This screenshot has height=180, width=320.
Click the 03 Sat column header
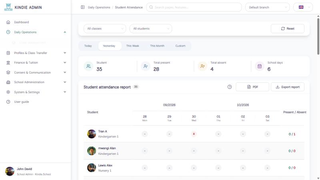pyautogui.click(x=267, y=118)
